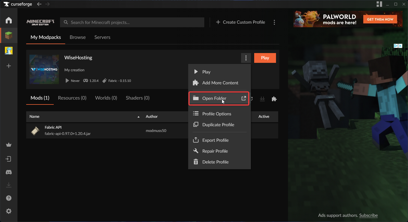The image size is (408, 222).
Task: Click the My creation subtitle text
Action: (x=74, y=70)
